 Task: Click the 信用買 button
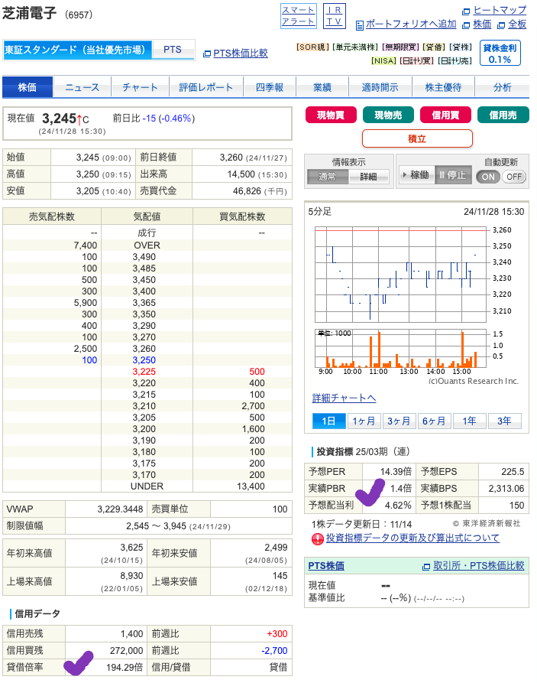[445, 115]
